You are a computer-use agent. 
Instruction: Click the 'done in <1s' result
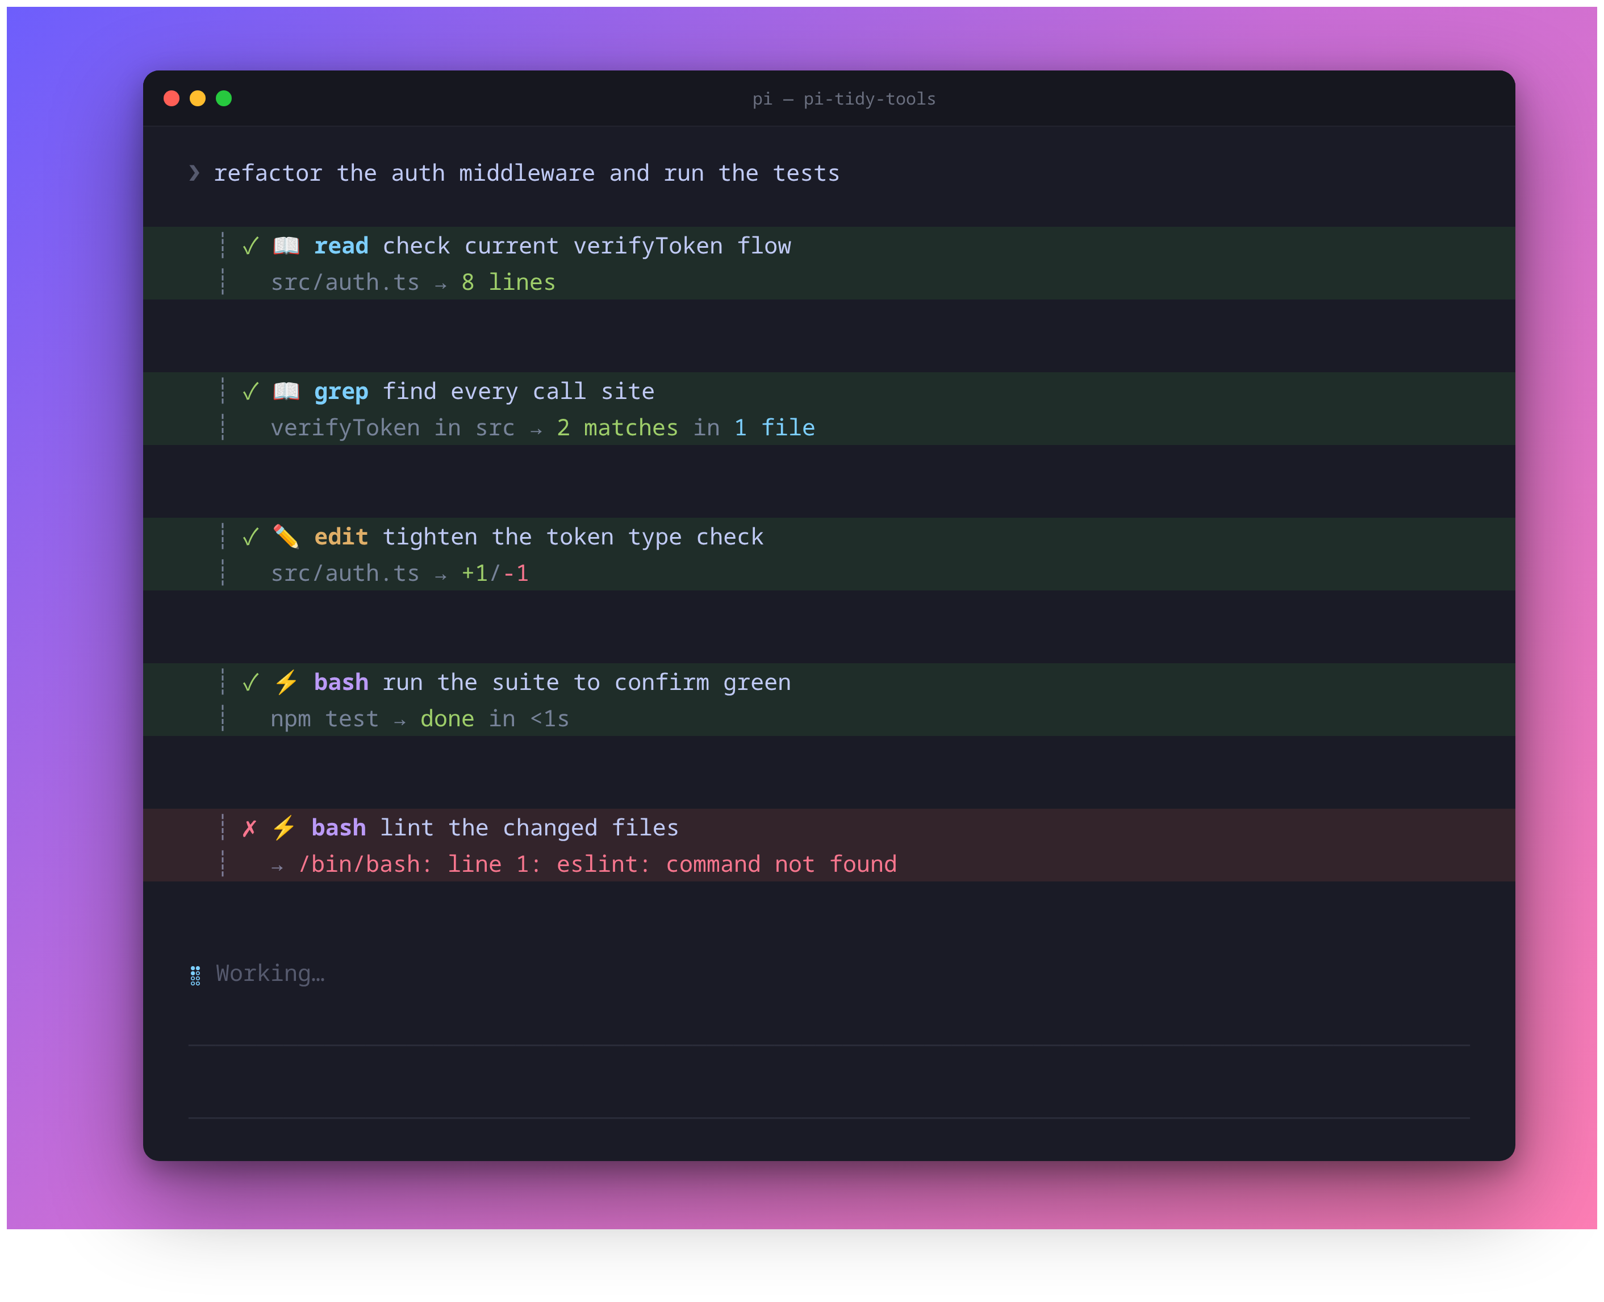(495, 719)
